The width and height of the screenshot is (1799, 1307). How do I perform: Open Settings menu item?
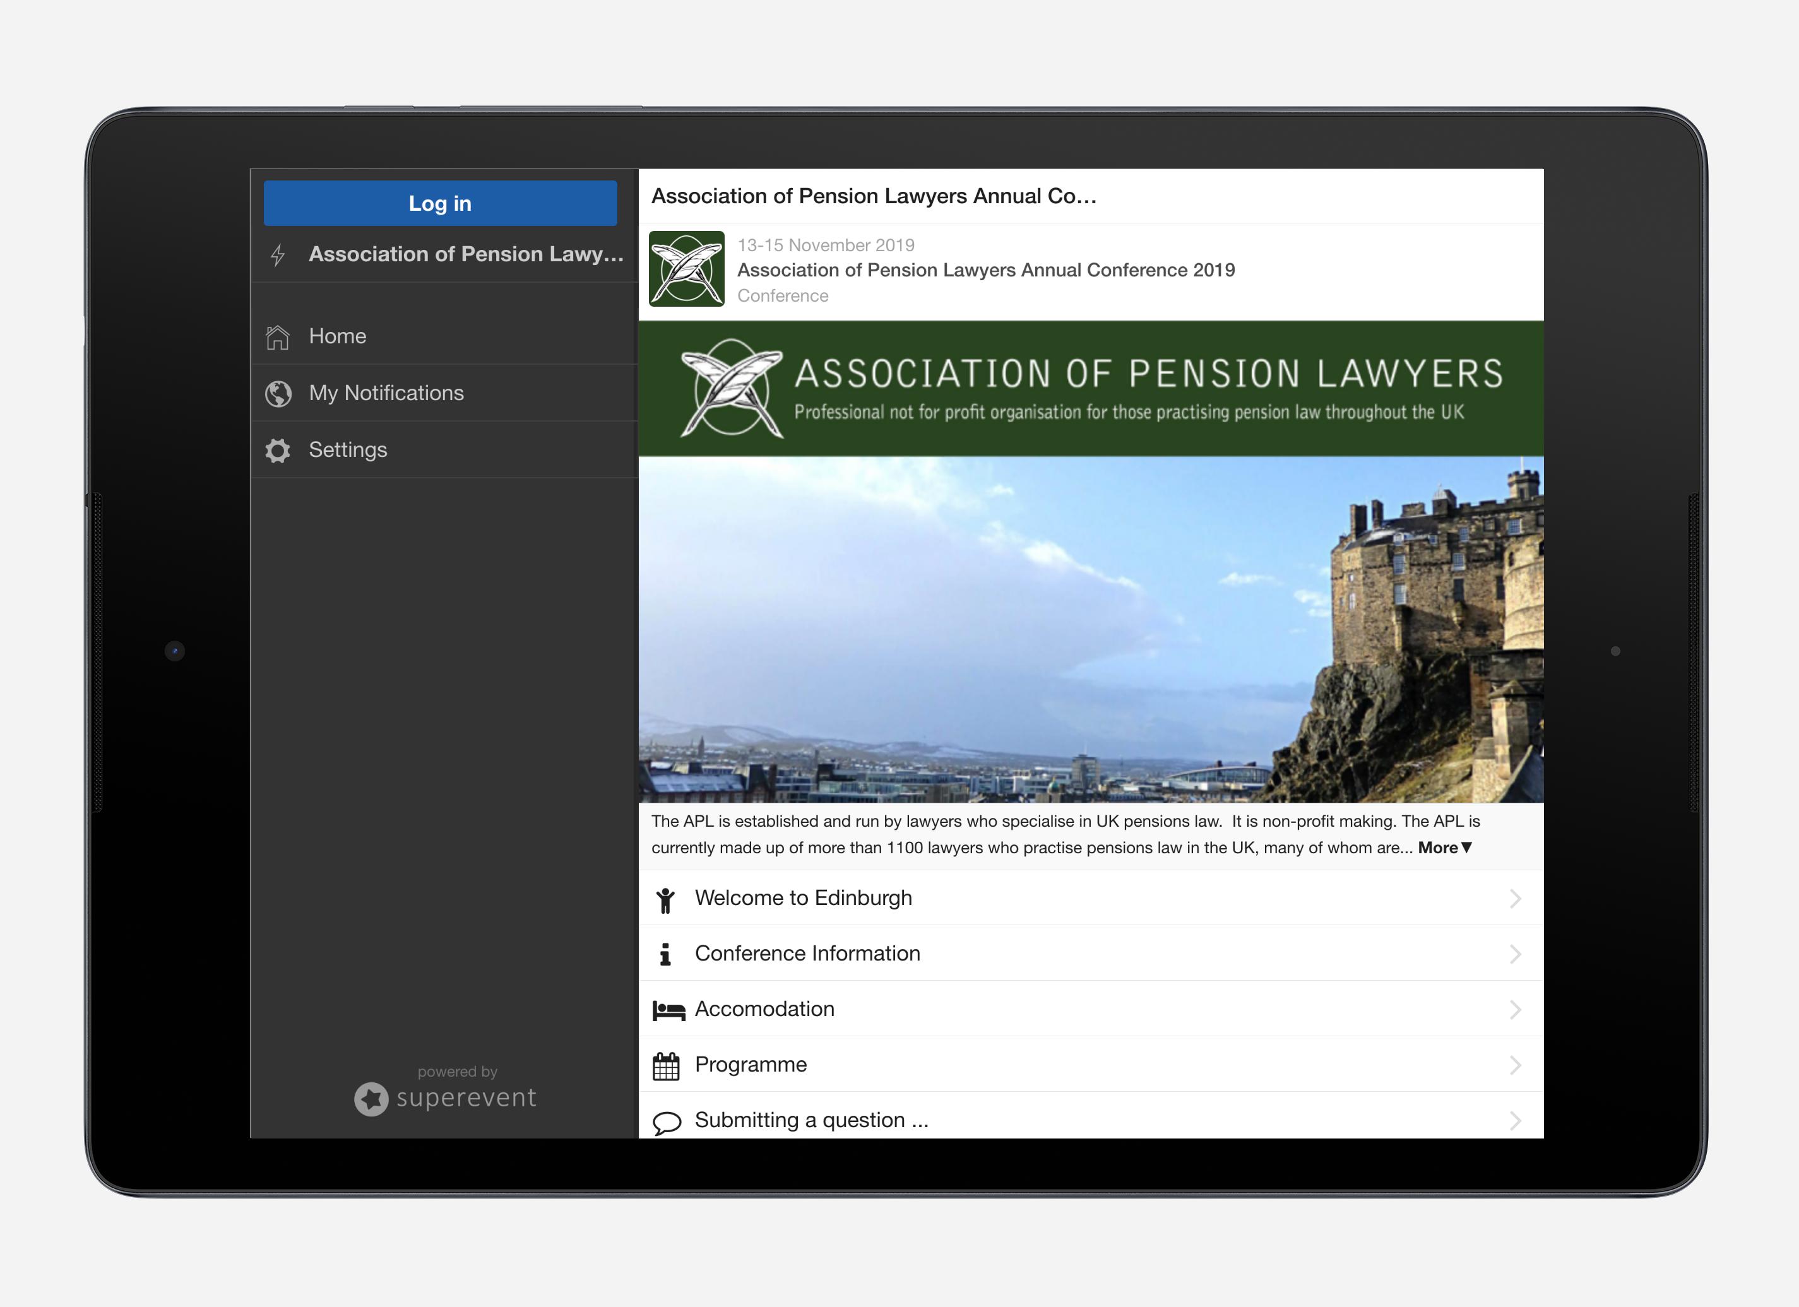(444, 450)
